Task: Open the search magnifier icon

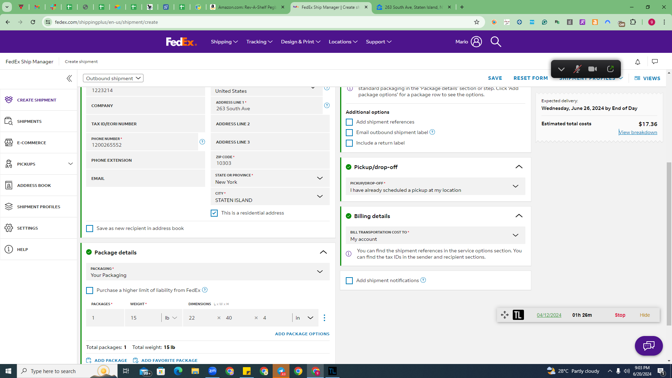Action: tap(496, 42)
